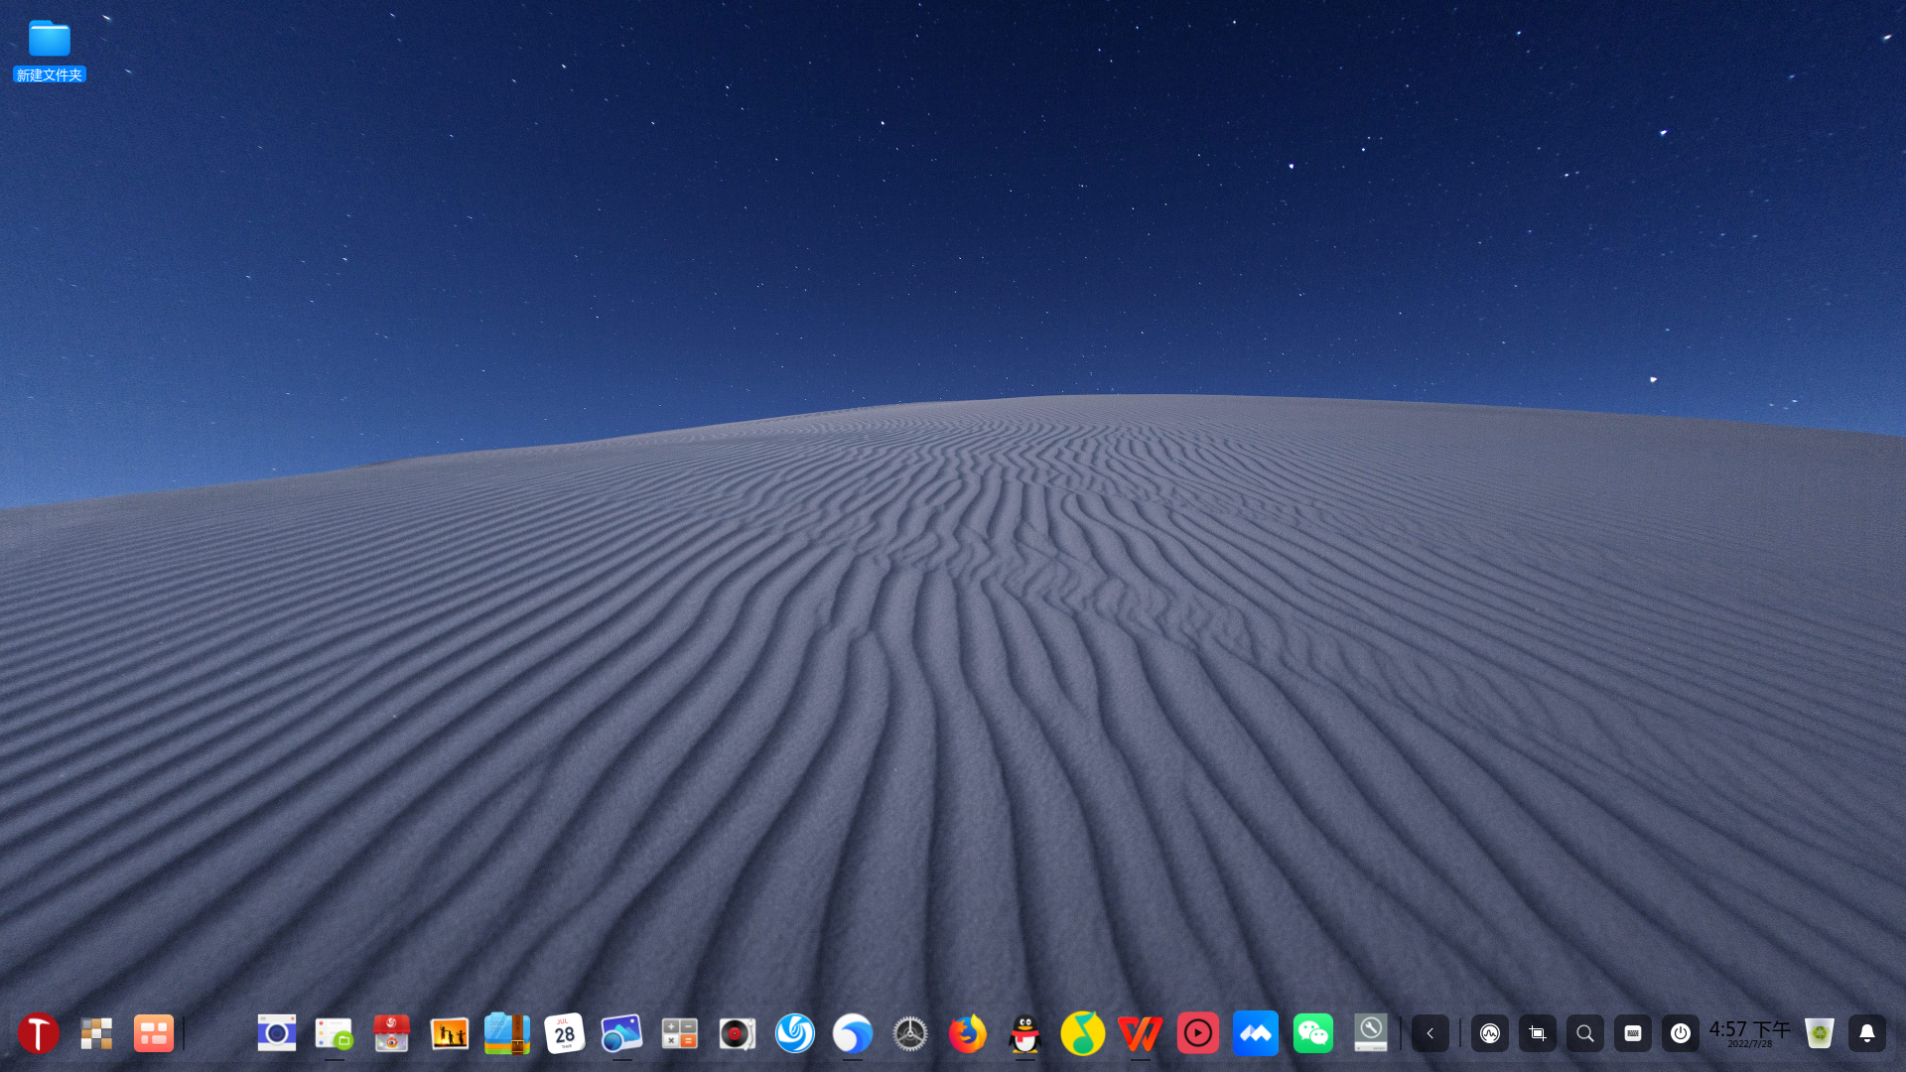Start the screenshot tool in the tray

click(x=1537, y=1032)
